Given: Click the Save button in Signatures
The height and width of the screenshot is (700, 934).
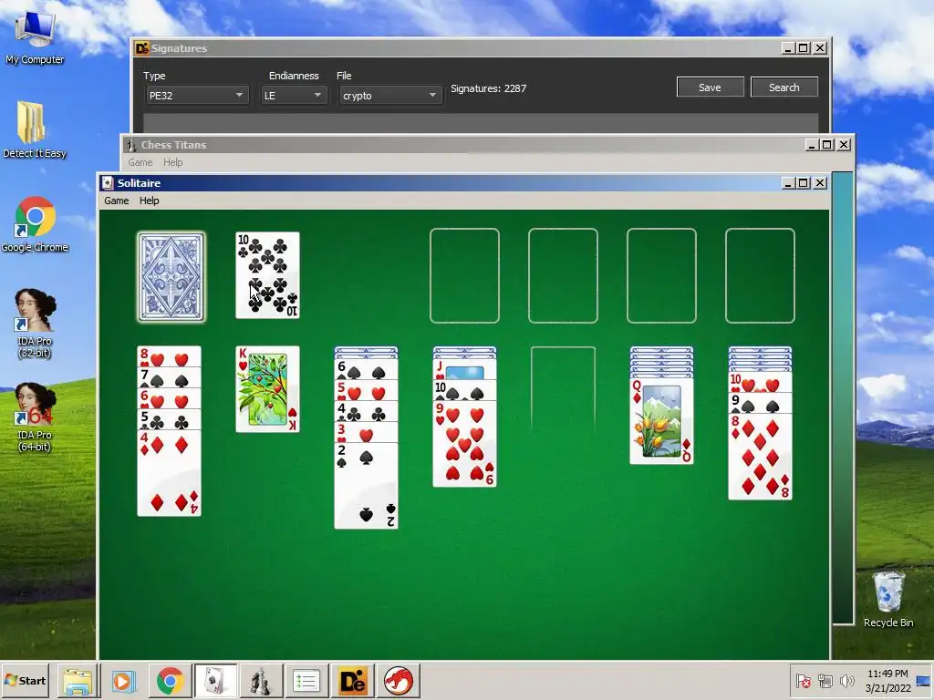Looking at the screenshot, I should point(710,87).
